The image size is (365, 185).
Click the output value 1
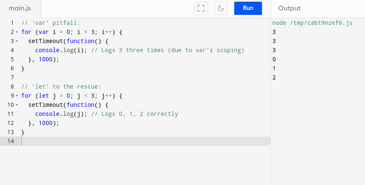coord(274,68)
